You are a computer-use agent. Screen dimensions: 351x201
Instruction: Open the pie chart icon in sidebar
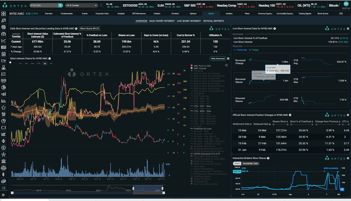pos(4,121)
